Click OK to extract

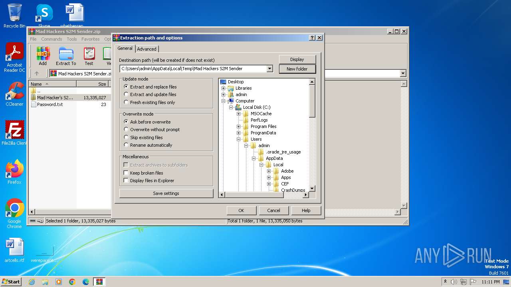point(241,210)
